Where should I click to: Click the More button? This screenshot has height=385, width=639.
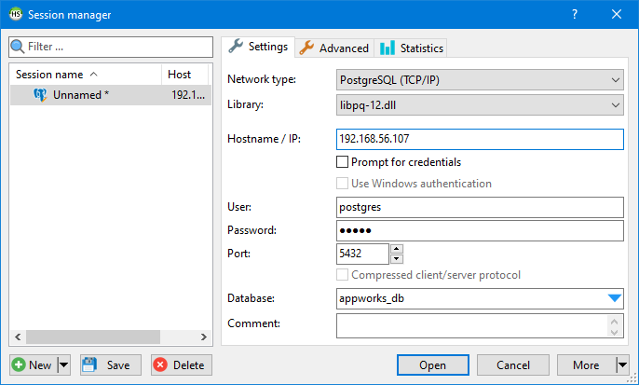[587, 364]
